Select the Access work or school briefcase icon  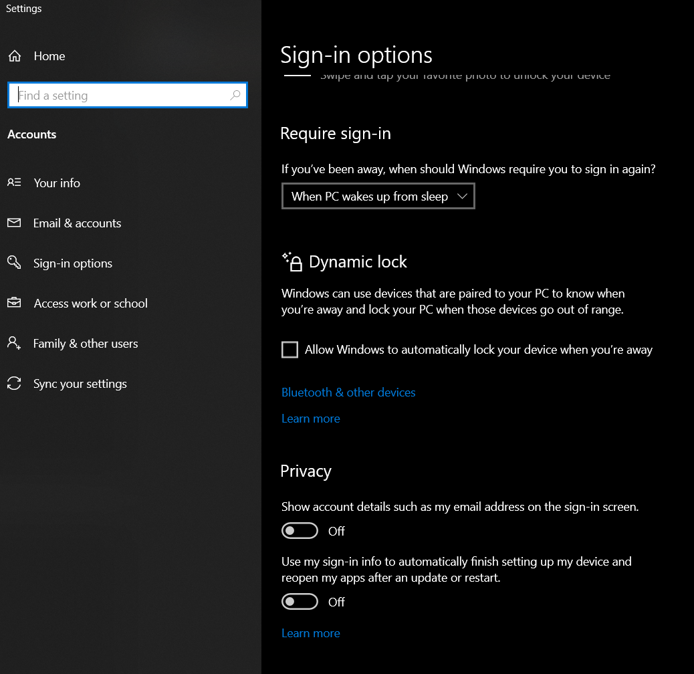coord(14,303)
